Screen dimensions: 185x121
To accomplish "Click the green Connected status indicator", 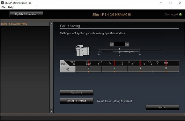I will (x=181, y=14).
